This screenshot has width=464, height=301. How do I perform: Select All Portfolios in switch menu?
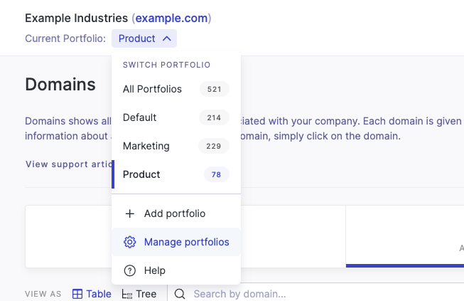pyautogui.click(x=152, y=89)
